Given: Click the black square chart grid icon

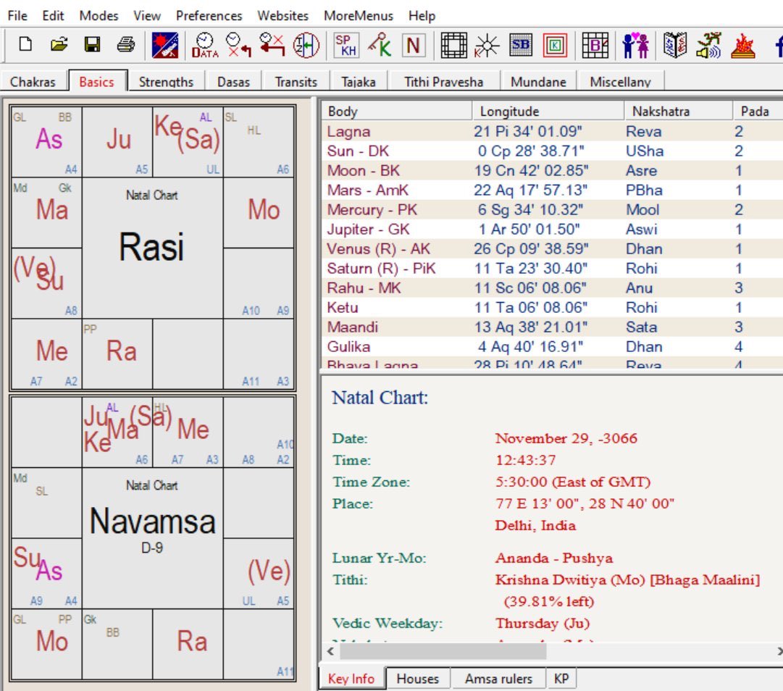Looking at the screenshot, I should click(x=453, y=45).
